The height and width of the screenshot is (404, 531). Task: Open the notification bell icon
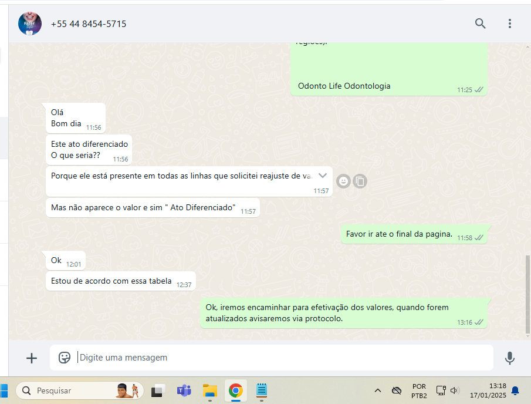pyautogui.click(x=515, y=390)
